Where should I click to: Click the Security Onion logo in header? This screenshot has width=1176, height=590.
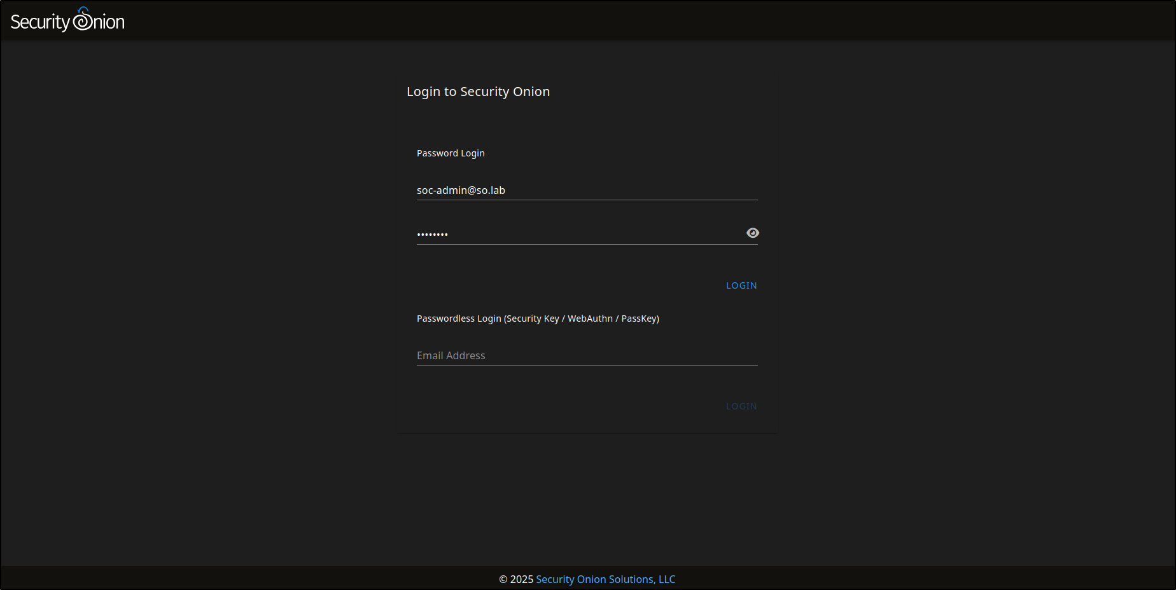point(67,21)
